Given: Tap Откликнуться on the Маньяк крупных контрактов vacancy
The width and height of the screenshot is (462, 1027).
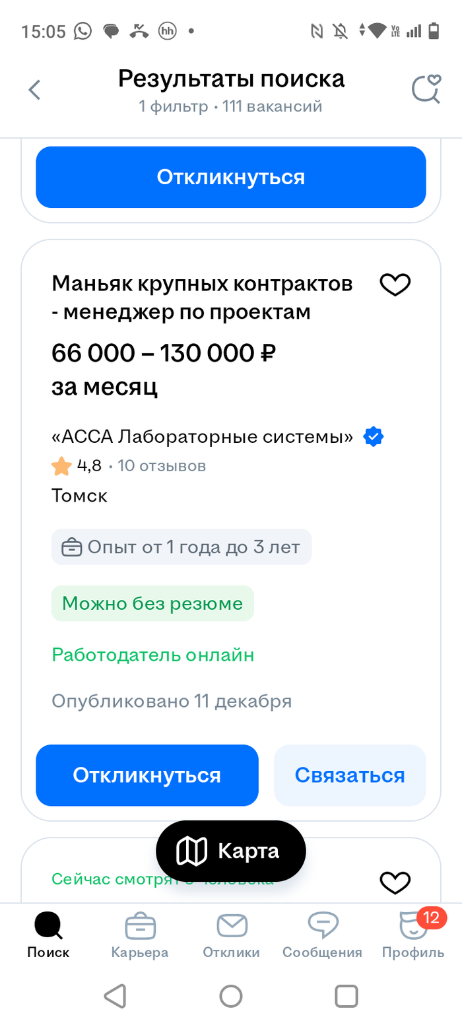Looking at the screenshot, I should (x=147, y=775).
